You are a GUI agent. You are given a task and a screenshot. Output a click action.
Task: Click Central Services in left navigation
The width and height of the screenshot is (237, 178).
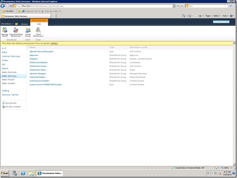tap(11, 56)
